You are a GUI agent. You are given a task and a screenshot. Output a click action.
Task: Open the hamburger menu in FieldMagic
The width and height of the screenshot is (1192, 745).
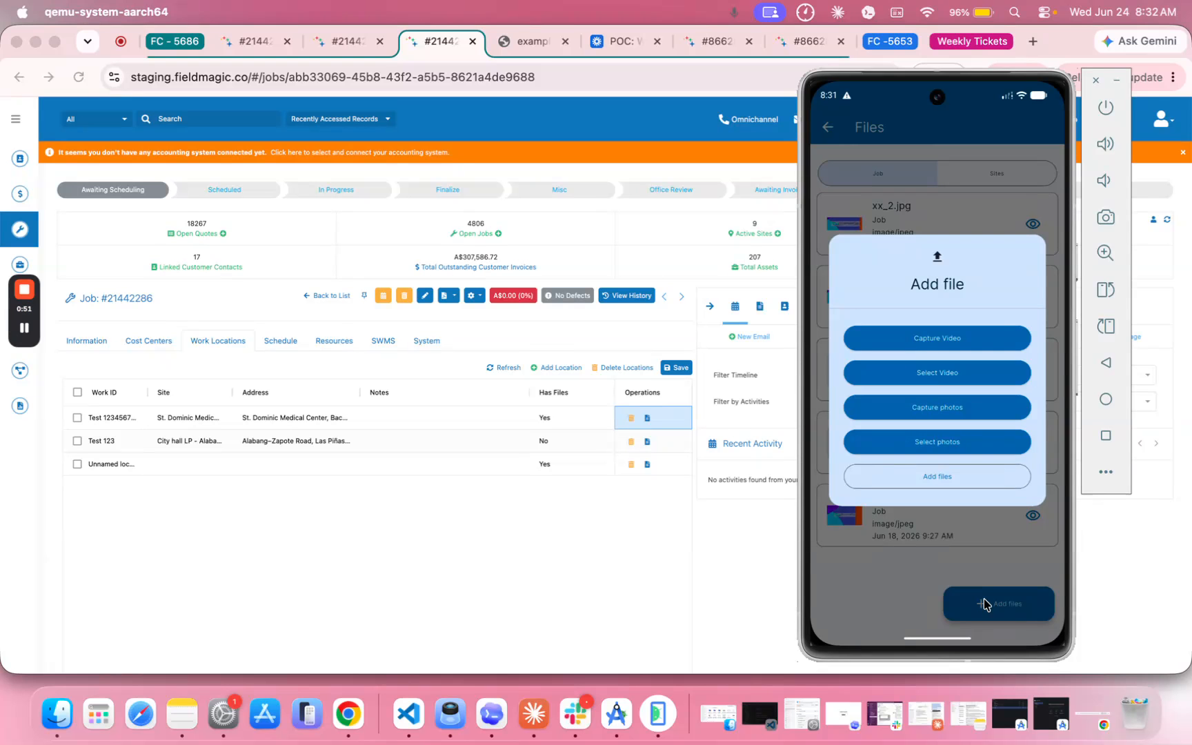16,119
